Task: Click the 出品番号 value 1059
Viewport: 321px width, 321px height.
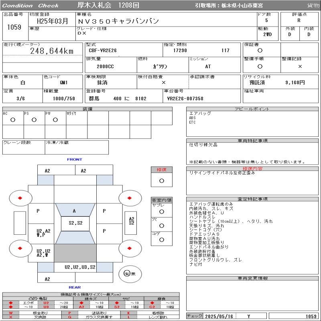Action: [14, 27]
